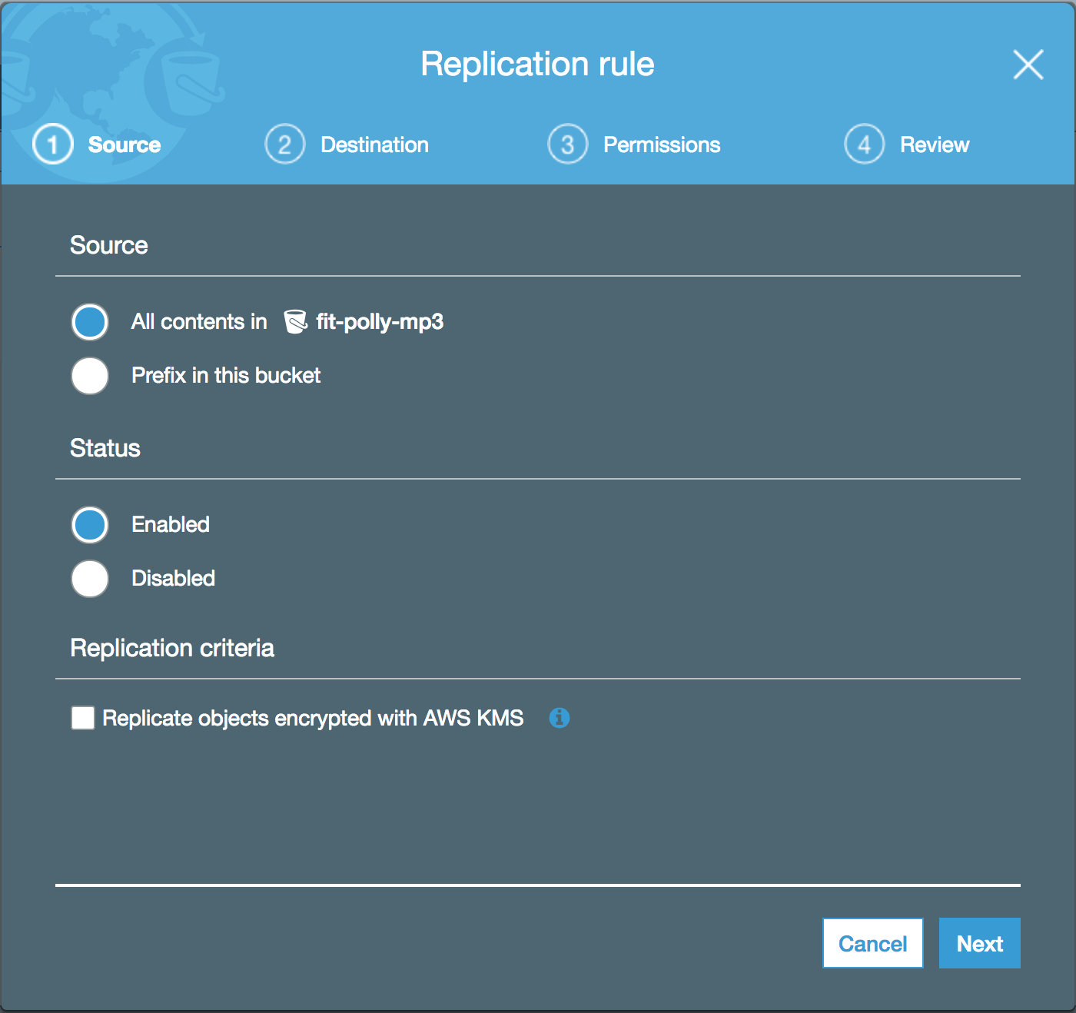
Task: Click the fit-polly-mp3 bucket name
Action: tap(380, 322)
